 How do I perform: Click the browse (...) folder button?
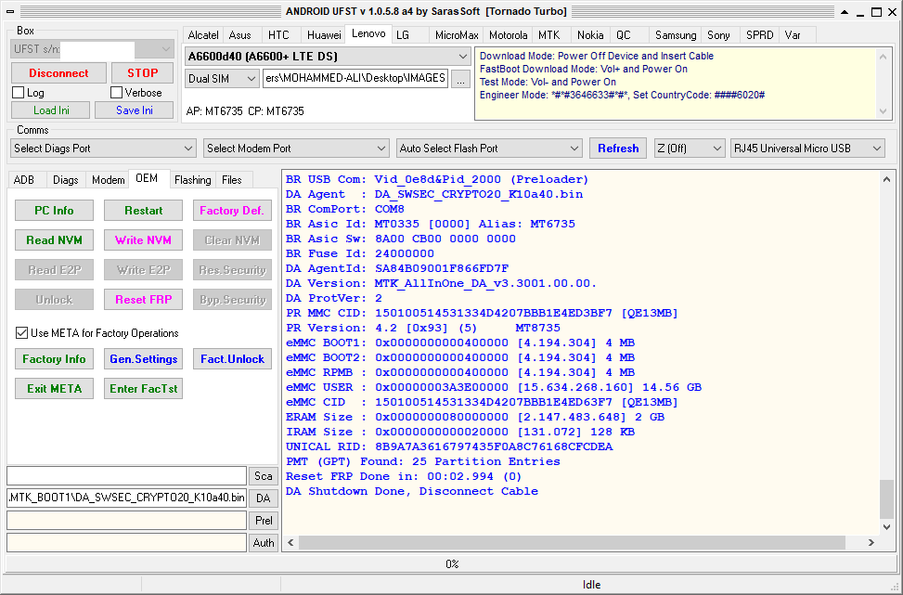(460, 79)
